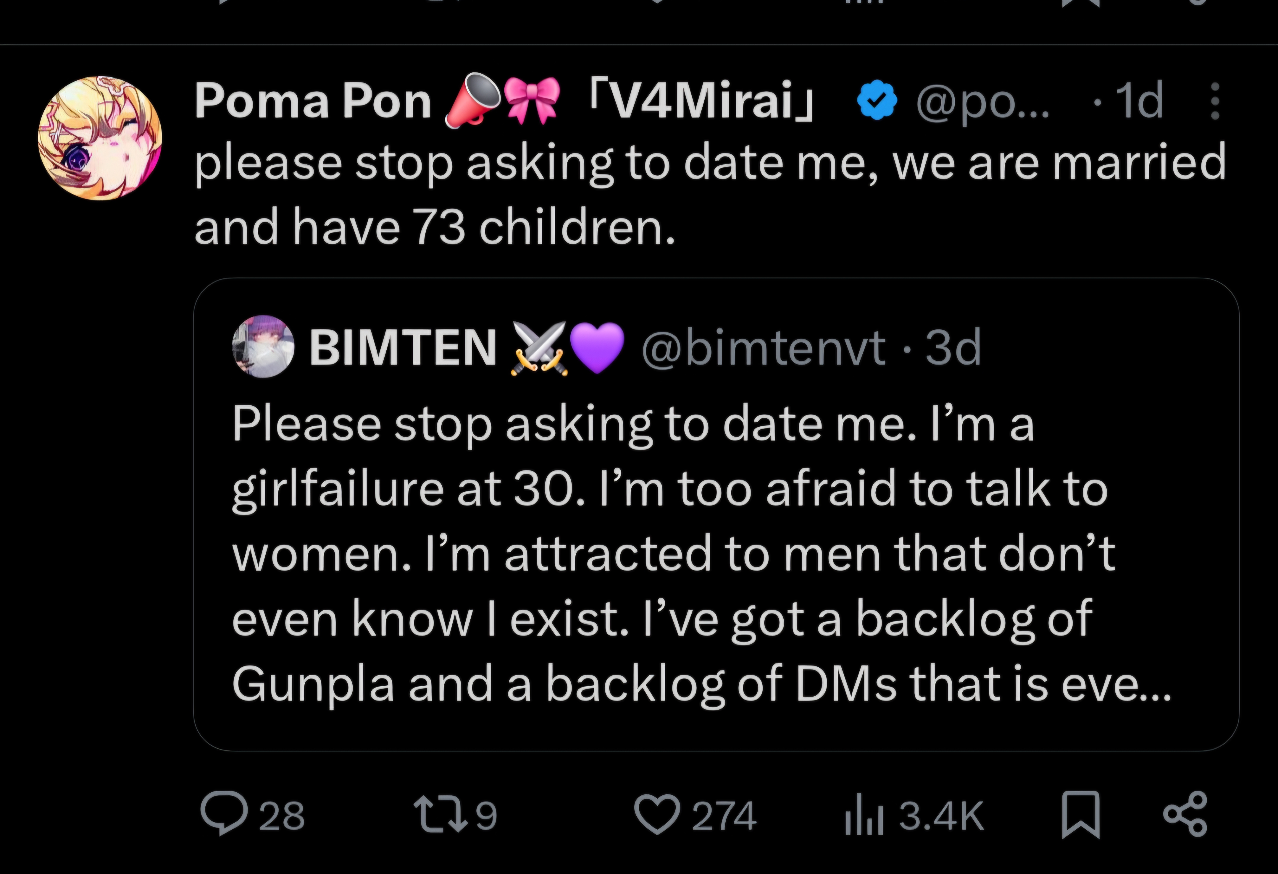The width and height of the screenshot is (1278, 874).
Task: Open BIMTEN's small profile avatar
Action: 263,346
